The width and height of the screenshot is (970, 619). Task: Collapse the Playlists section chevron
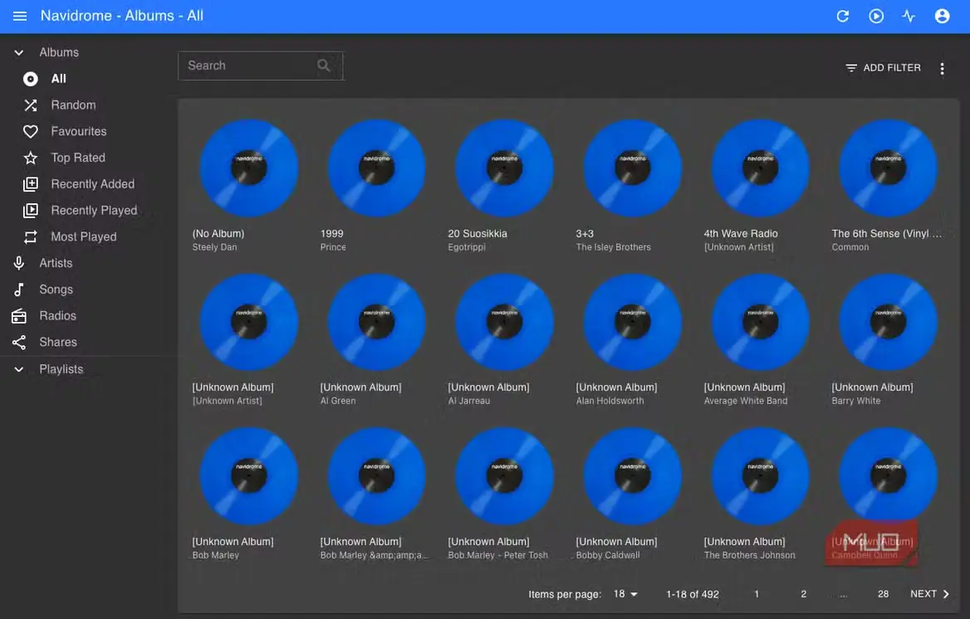tap(19, 369)
